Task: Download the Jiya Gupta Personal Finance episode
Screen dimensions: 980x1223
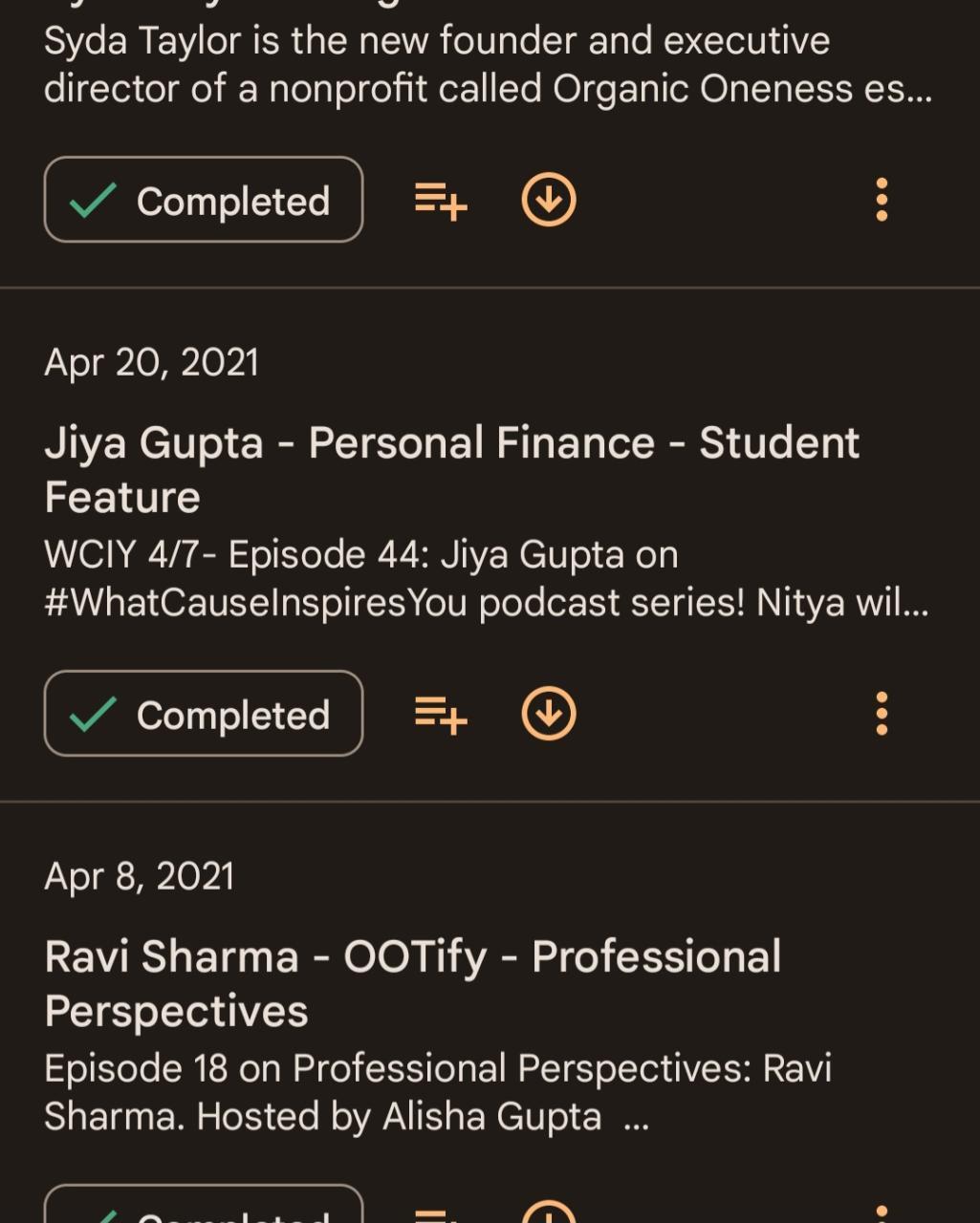Action: 549,715
